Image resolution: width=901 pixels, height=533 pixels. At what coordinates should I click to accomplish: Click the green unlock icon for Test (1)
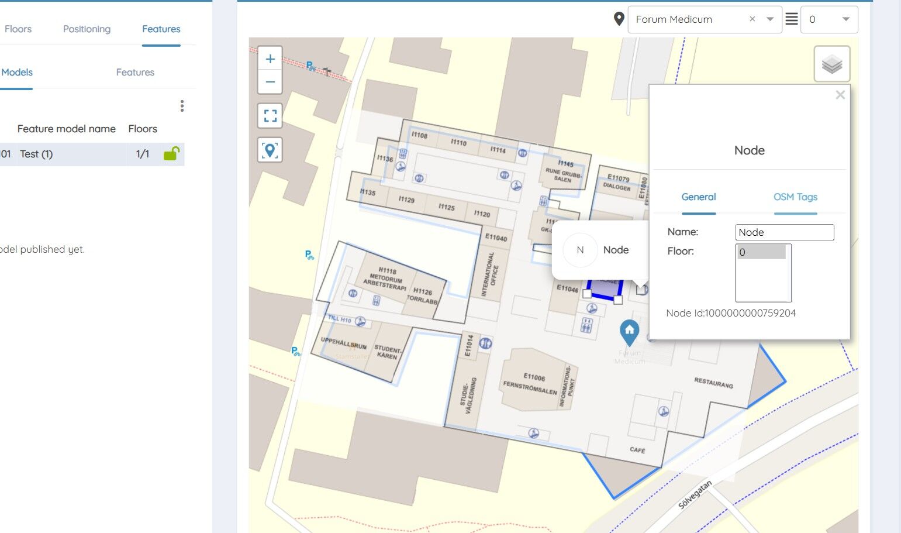pyautogui.click(x=171, y=153)
